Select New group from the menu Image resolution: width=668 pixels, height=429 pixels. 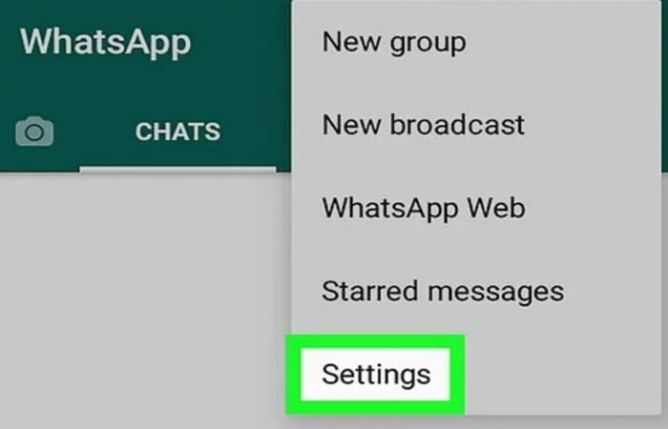click(476, 43)
